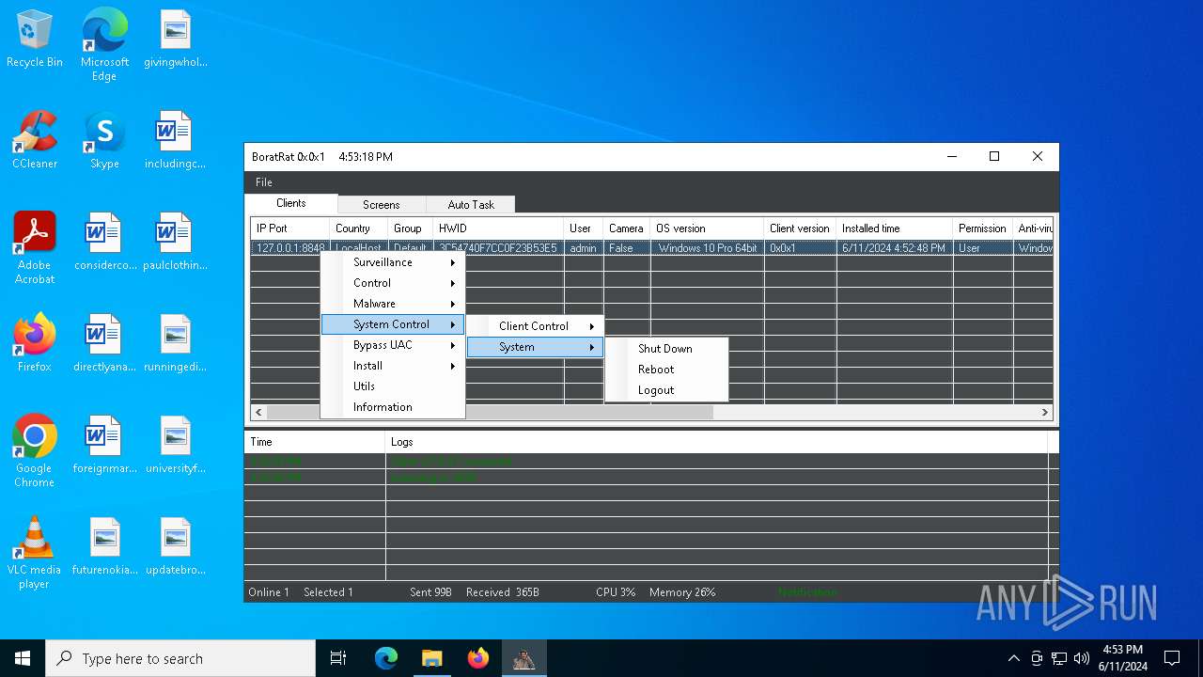This screenshot has width=1203, height=677.
Task: Expand the Malware submenu
Action: [x=392, y=304]
